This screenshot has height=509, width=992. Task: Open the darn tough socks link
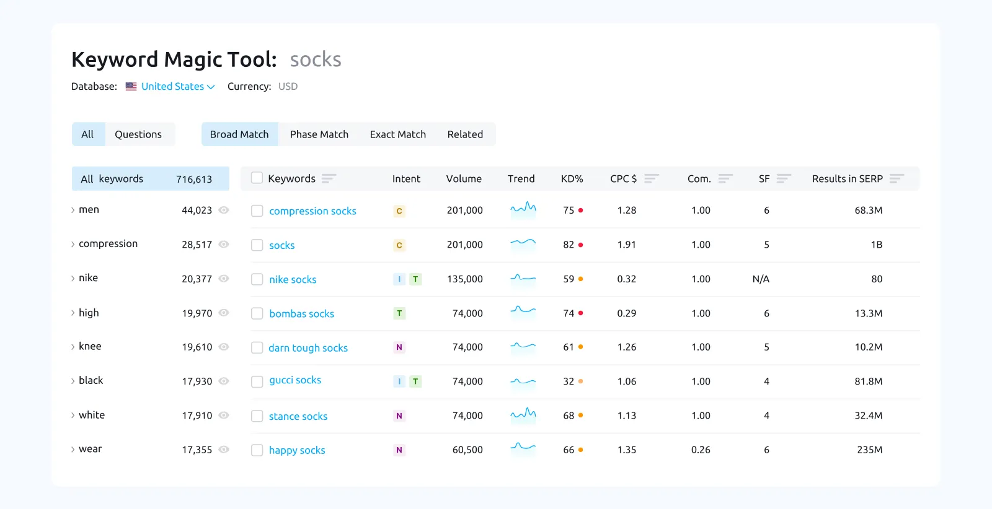click(x=308, y=347)
